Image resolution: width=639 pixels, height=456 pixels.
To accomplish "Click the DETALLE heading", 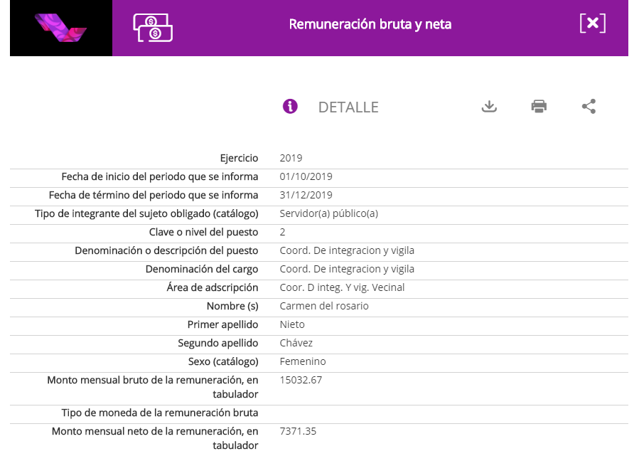I will [348, 107].
